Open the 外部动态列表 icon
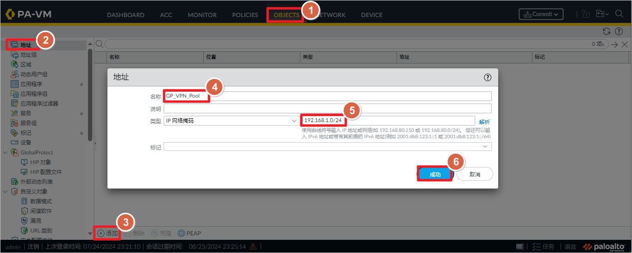This screenshot has width=632, height=253. point(15,182)
